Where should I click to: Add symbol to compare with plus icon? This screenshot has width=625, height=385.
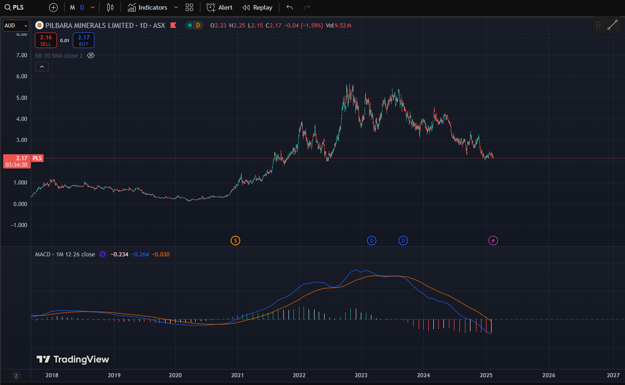coord(53,7)
